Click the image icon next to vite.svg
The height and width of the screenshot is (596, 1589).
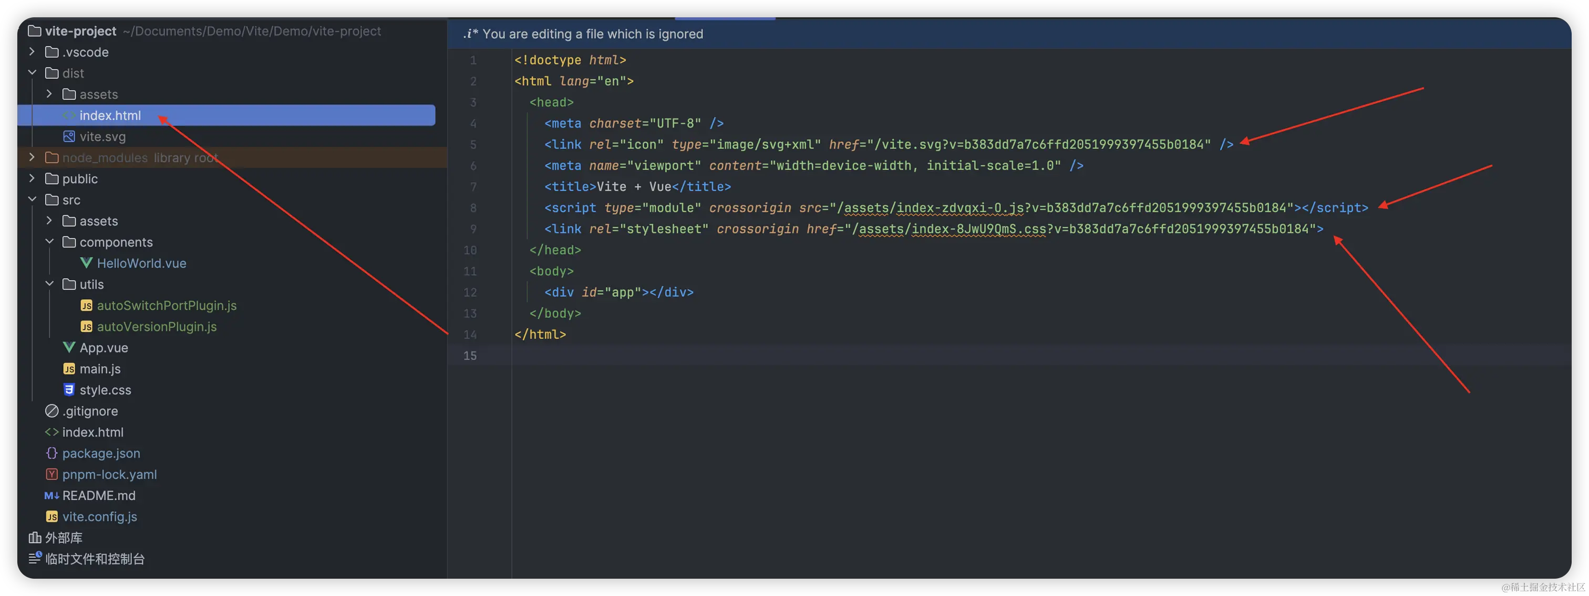point(69,137)
